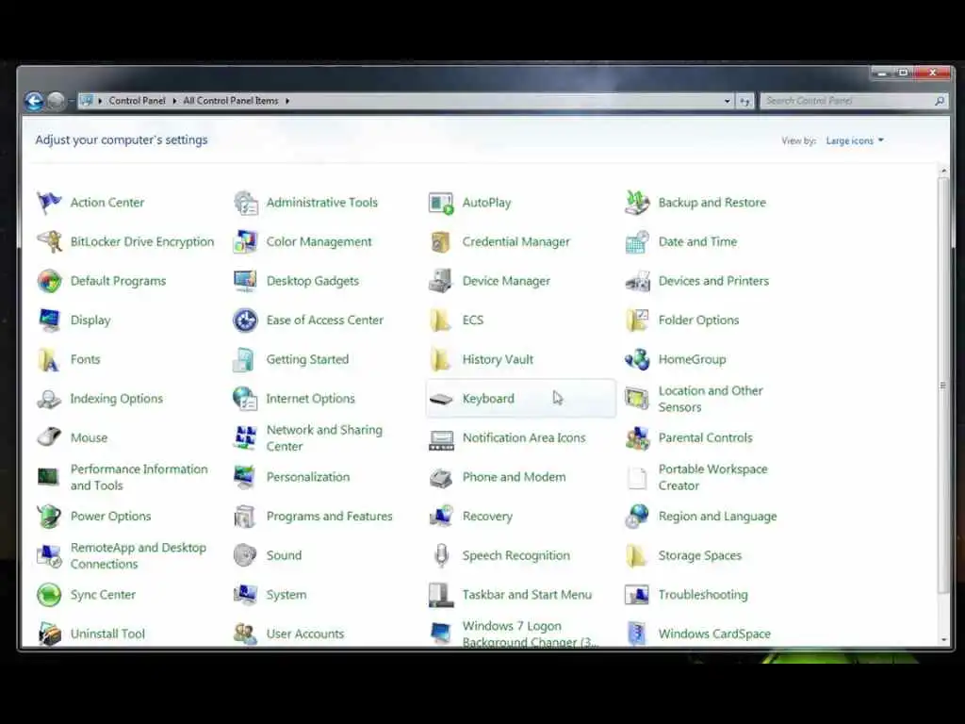965x724 pixels.
Task: Open the Ease of Access Center icon
Action: tap(245, 321)
